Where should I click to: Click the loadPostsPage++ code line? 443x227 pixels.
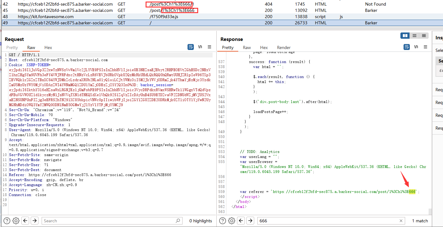[270, 112]
